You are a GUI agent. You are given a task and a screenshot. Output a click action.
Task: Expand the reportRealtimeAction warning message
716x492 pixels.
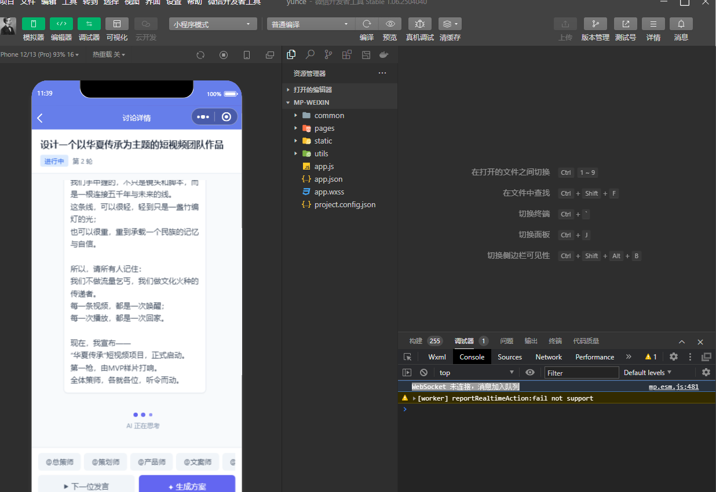414,398
